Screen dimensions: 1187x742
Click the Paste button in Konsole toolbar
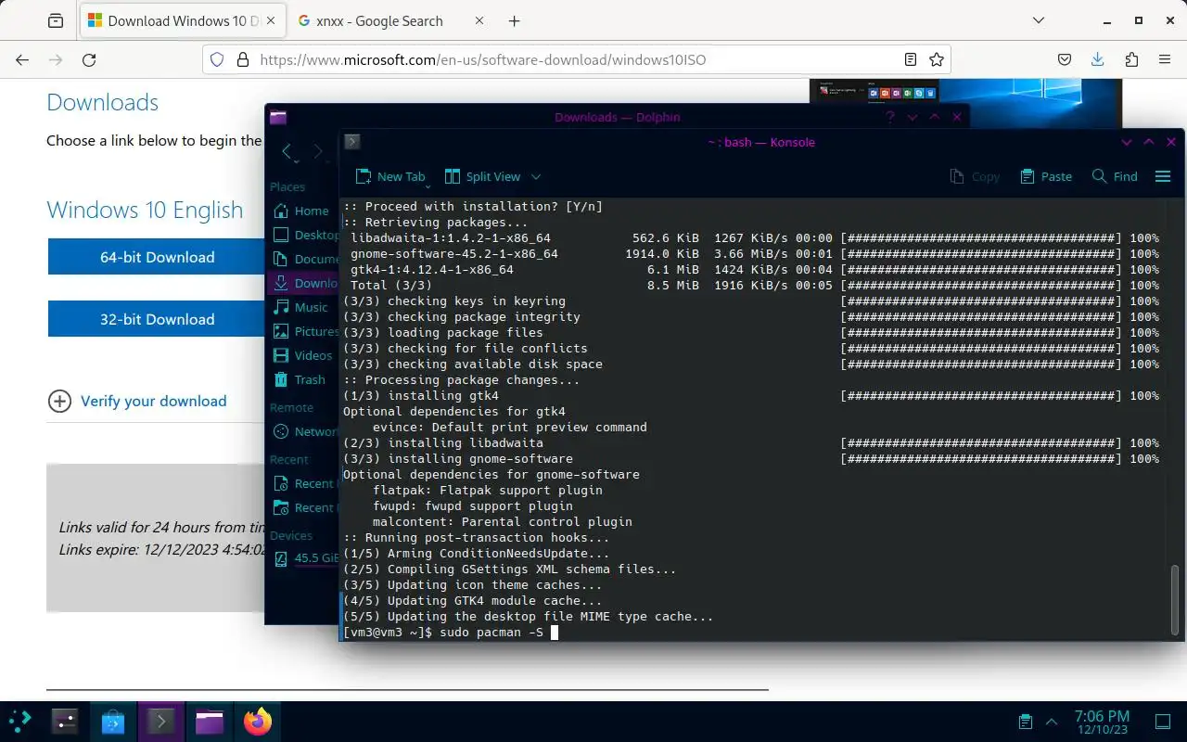1046,176
